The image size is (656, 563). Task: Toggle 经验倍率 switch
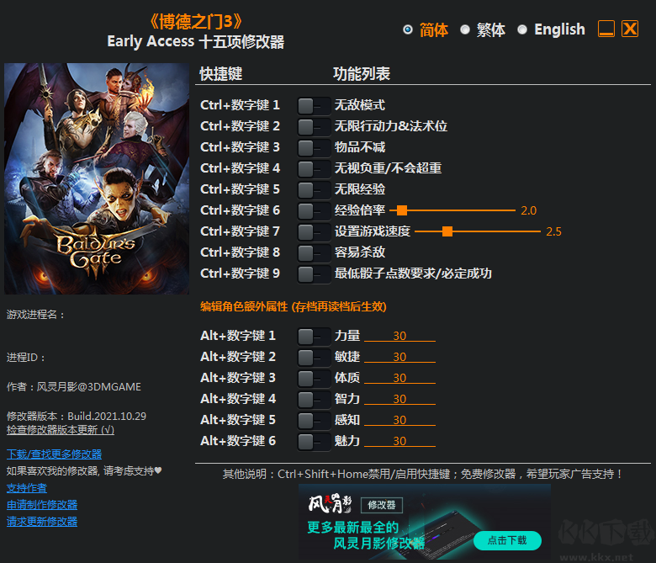tap(314, 211)
